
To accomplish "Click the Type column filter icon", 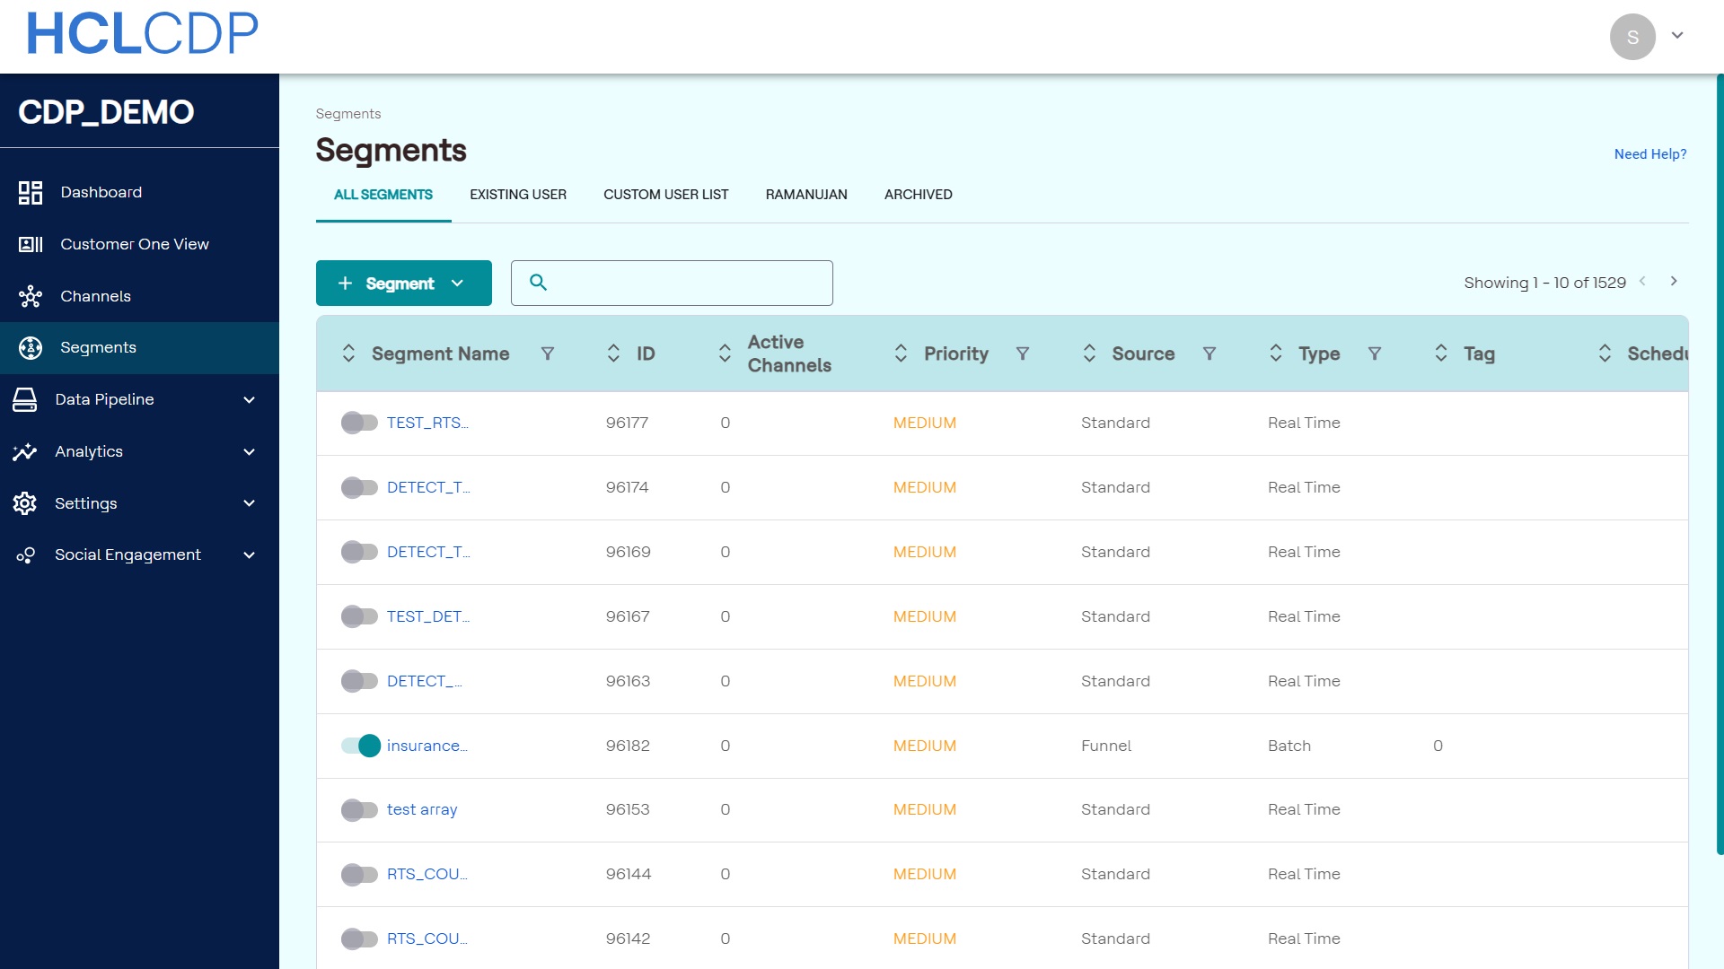I will coord(1374,354).
